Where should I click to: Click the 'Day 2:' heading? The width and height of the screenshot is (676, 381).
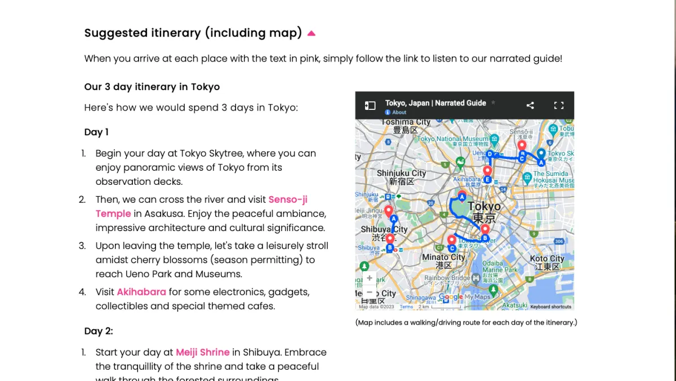[x=99, y=331]
